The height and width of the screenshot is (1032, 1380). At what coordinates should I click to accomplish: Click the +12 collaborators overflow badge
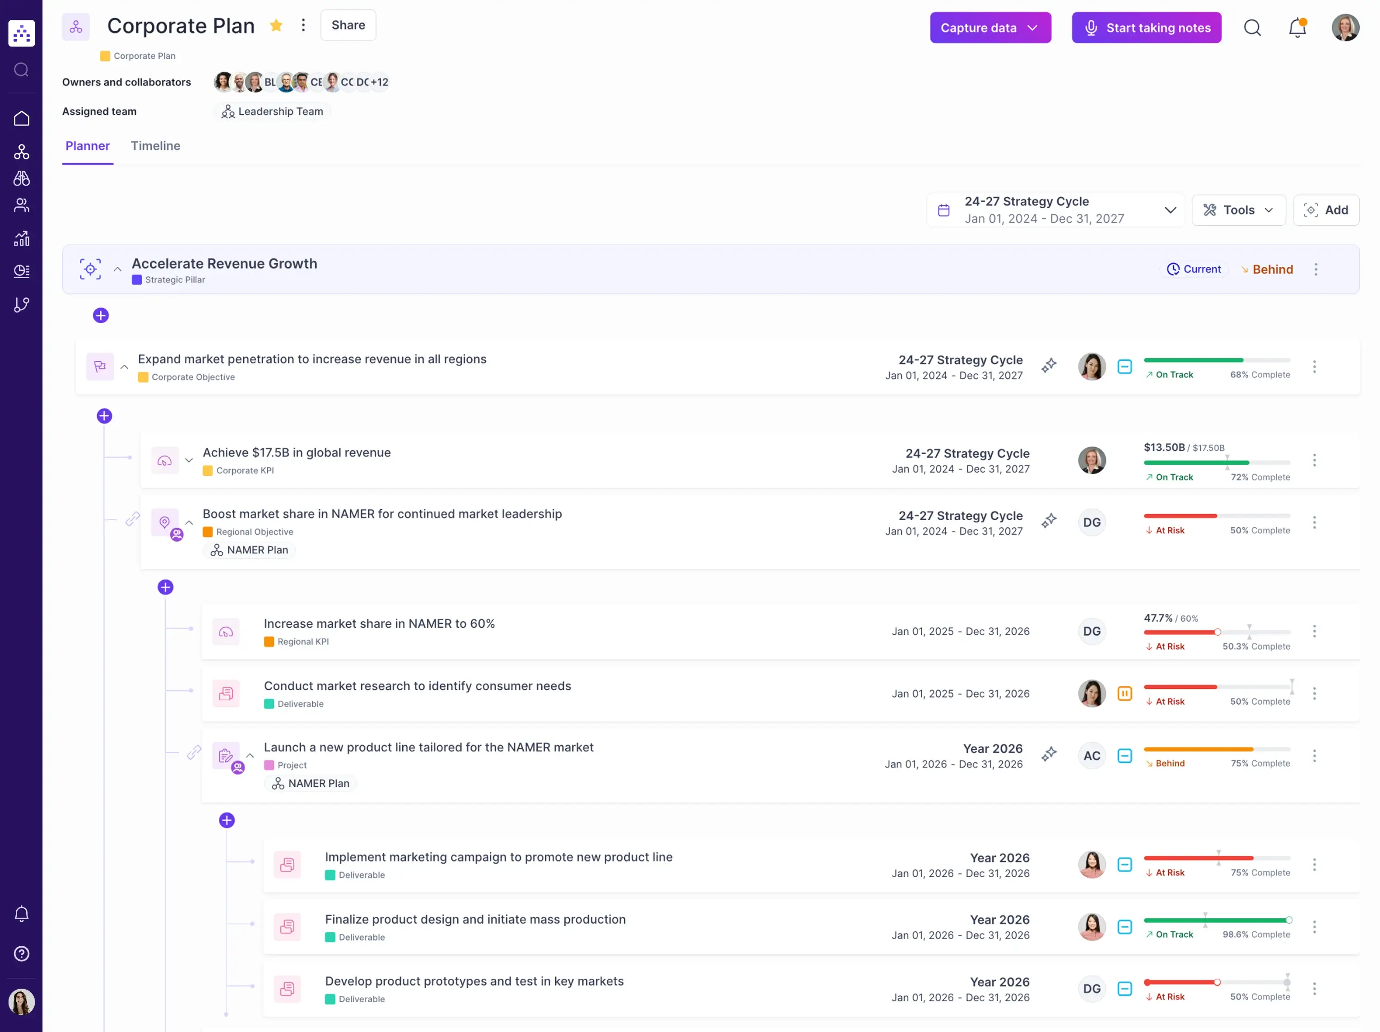(379, 82)
